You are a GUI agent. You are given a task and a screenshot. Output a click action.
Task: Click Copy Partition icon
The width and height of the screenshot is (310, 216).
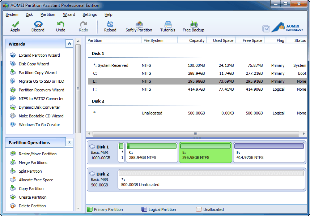13,188
